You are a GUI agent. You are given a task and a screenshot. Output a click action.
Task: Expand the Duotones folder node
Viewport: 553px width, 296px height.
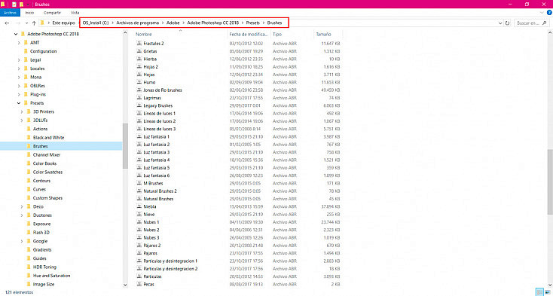[22, 215]
